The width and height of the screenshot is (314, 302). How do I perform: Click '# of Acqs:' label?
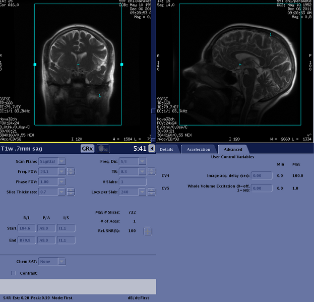(110, 221)
